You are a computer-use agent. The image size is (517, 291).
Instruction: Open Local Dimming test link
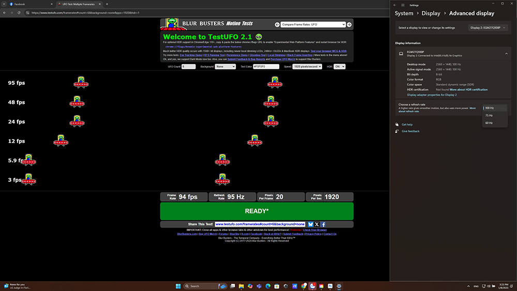pyautogui.click(x=276, y=55)
